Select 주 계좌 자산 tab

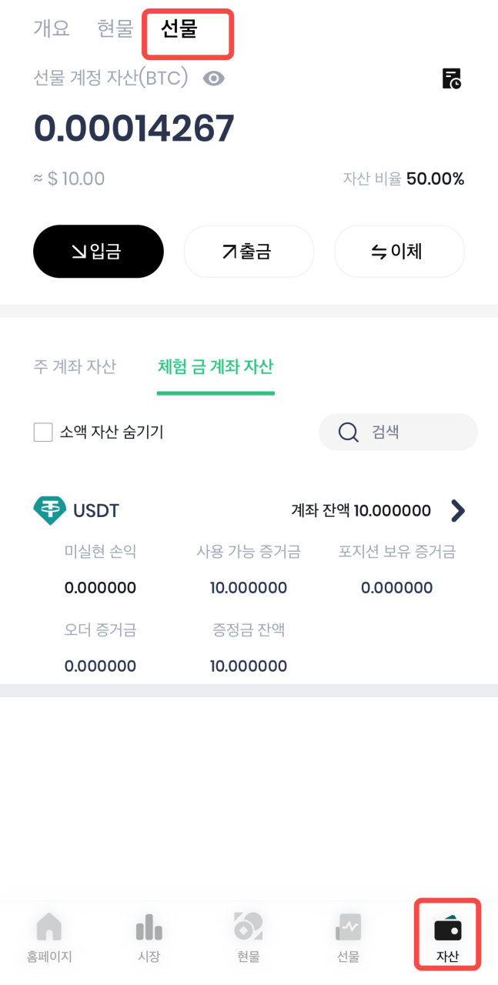75,366
